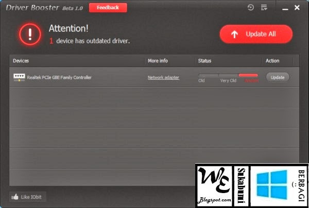The image size is (309, 208).
Task: Select the Realtek PCIe GBE Family Controller row
Action: 154,77
